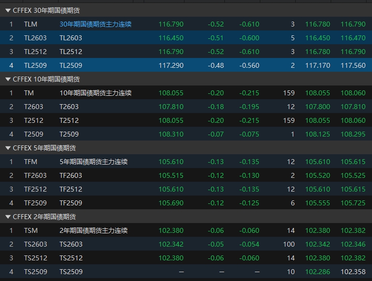Collapse the CFFEX 5年期国债期货 group
The width and height of the screenshot is (372, 281).
click(8, 148)
